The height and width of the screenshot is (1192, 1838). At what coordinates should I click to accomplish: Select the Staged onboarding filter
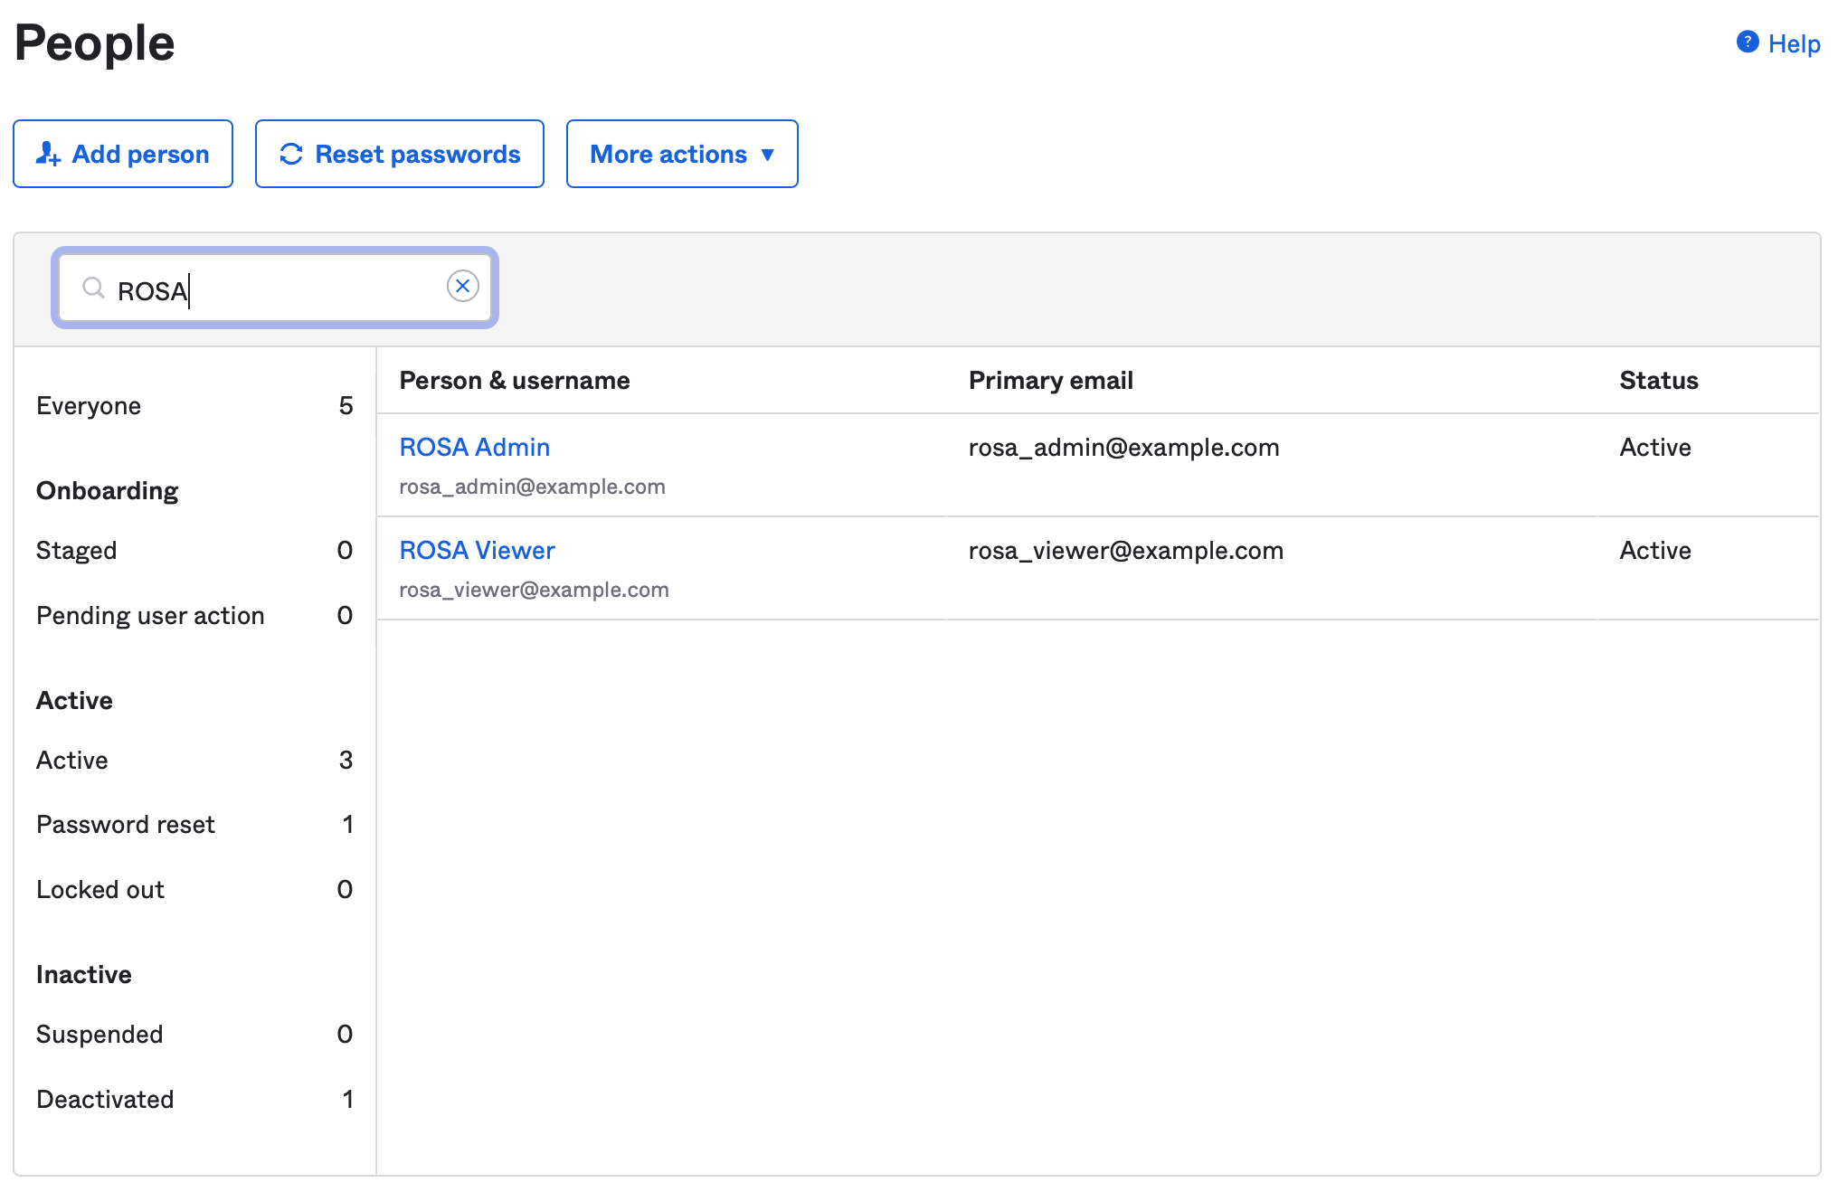click(77, 550)
